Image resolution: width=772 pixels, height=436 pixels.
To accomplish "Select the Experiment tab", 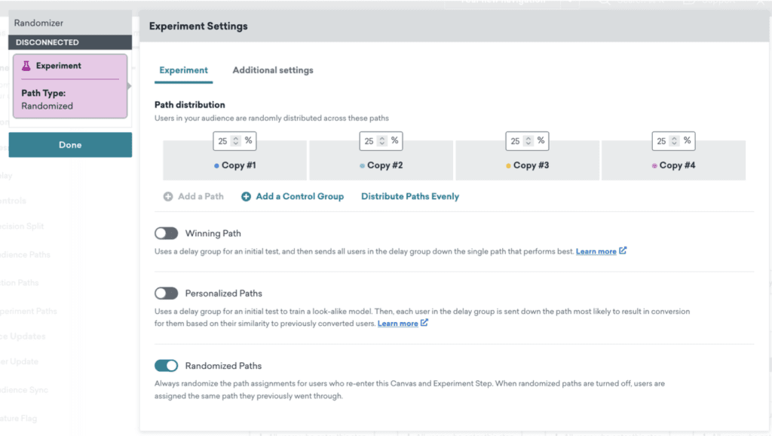I will [183, 70].
